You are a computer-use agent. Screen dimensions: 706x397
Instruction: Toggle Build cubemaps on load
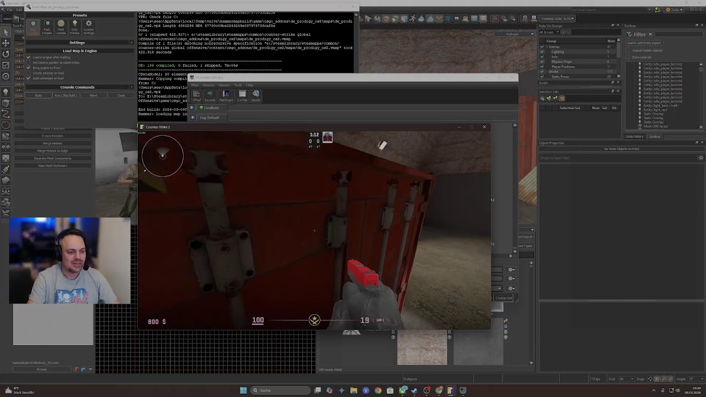pos(28,78)
